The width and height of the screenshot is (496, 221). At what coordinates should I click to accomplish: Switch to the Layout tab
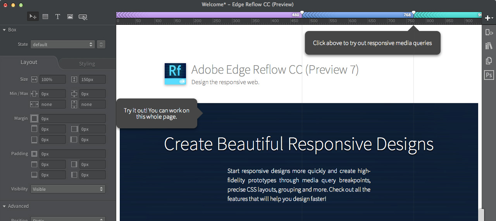(29, 62)
